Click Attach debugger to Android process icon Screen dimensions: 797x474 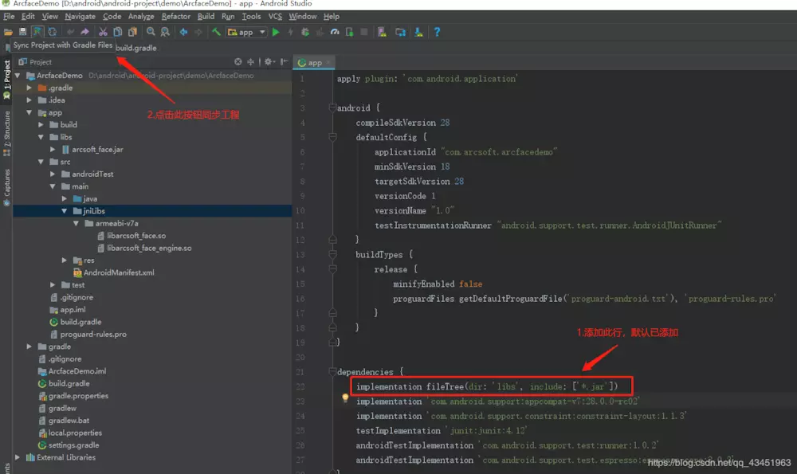pos(349,32)
